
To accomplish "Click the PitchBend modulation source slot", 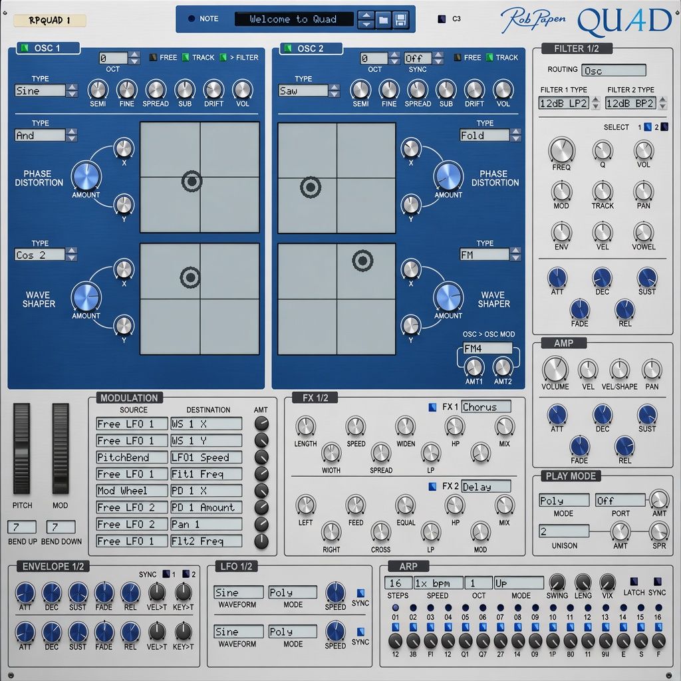I will 132,458.
